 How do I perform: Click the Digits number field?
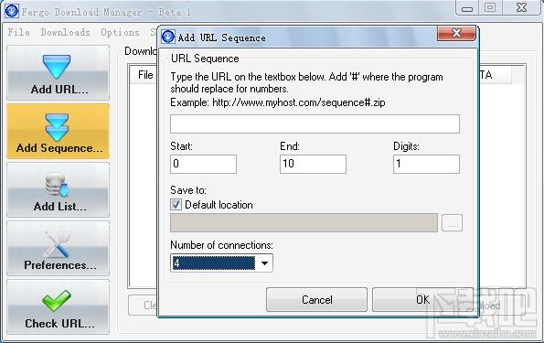coord(426,164)
